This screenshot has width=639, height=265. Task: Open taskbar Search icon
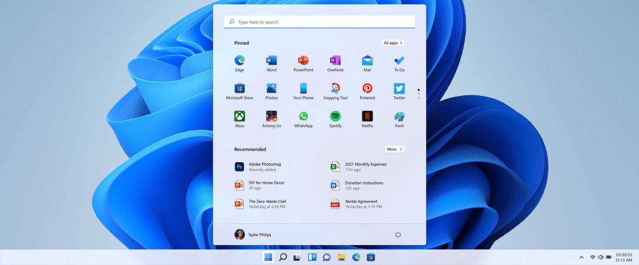[283, 258]
